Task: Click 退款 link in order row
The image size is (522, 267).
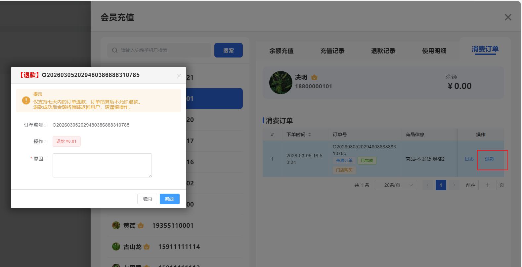Action: point(490,159)
